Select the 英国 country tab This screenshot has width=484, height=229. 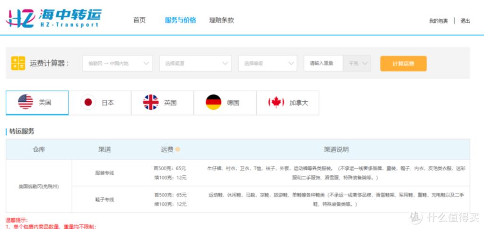163,103
